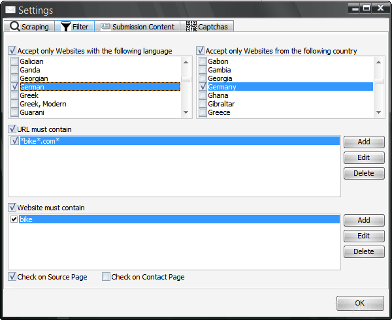This screenshot has height=320, width=392.
Task: Enable 'Check on Contact Page' option
Action: pyautogui.click(x=106, y=277)
